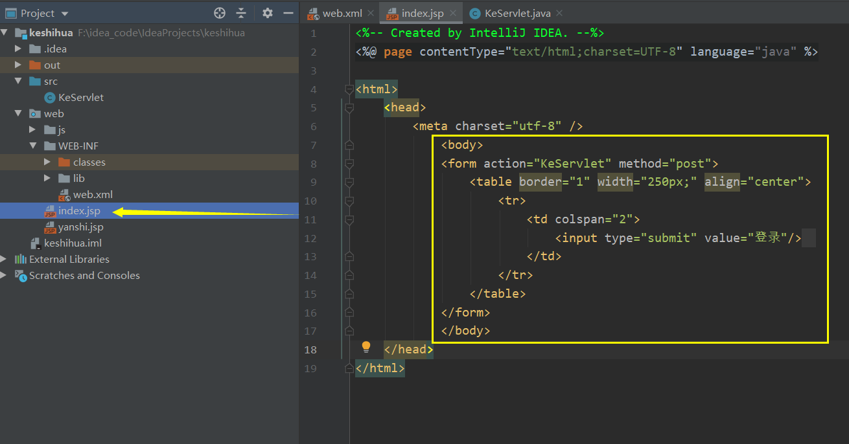Expand the WEB-INF lib folder

tap(46, 178)
